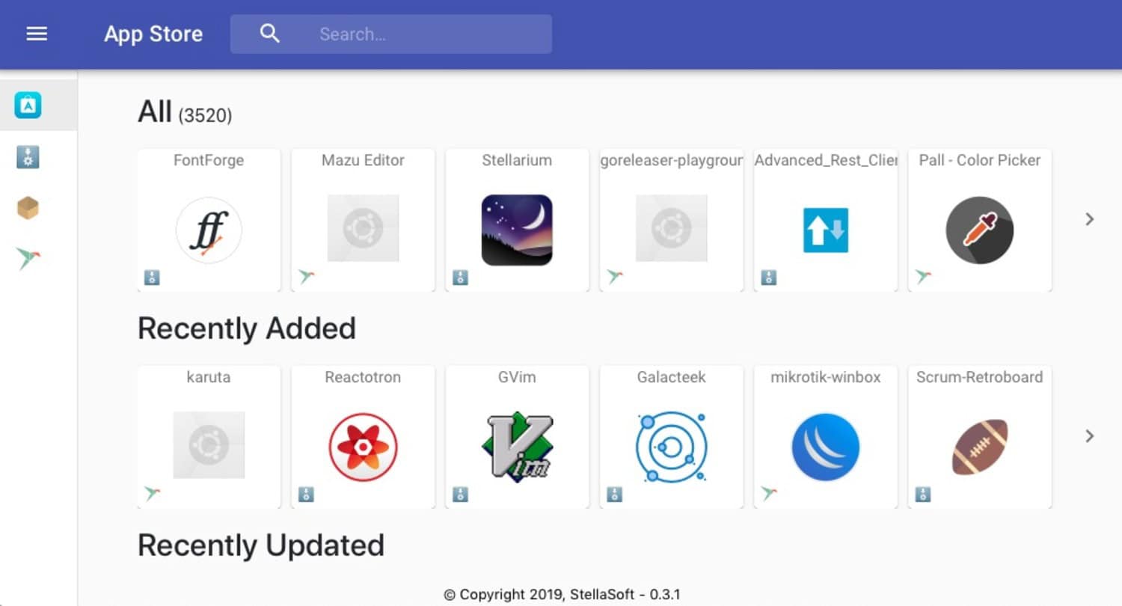Screen dimensions: 1122x606
Task: Open the Pall Color Picker eyedropper icon
Action: [x=980, y=230]
